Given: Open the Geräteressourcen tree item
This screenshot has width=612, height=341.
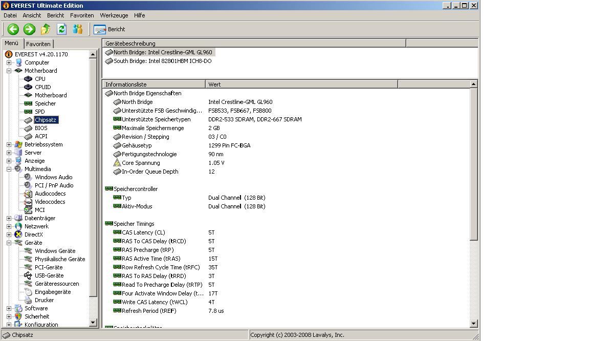Looking at the screenshot, I should [57, 284].
